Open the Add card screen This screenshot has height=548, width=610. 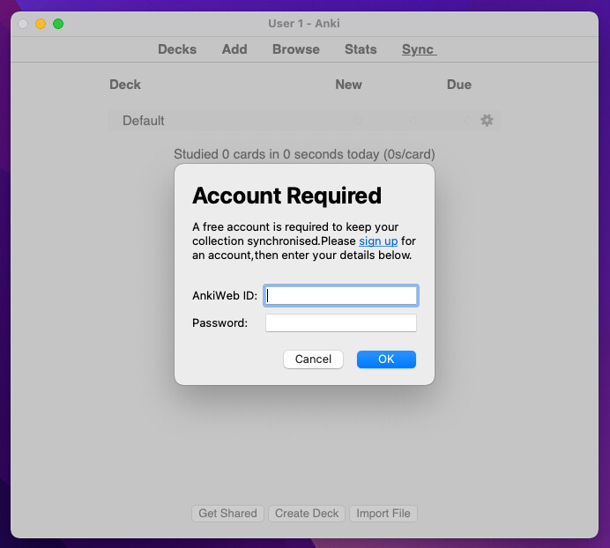point(234,49)
